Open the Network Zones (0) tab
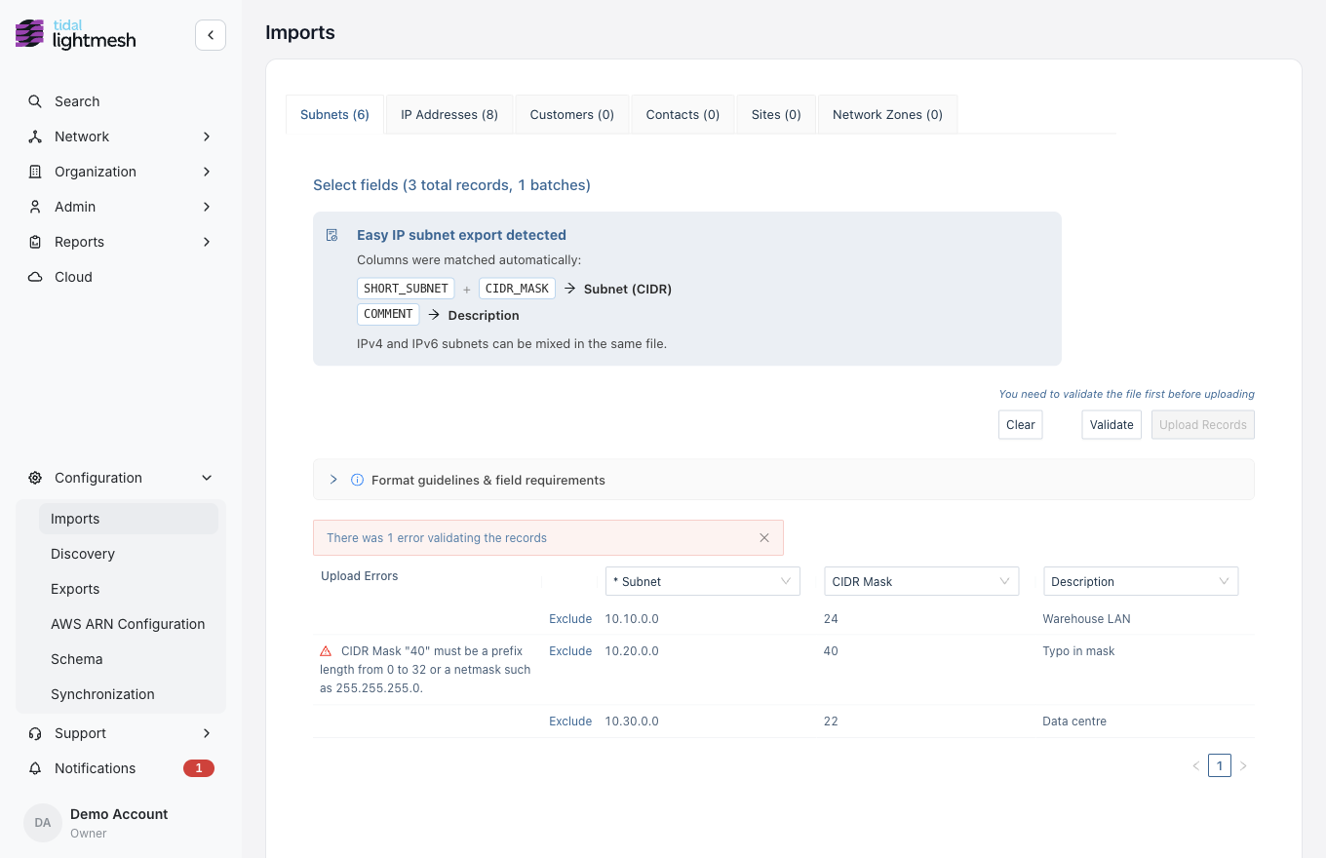1326x858 pixels. 887,114
